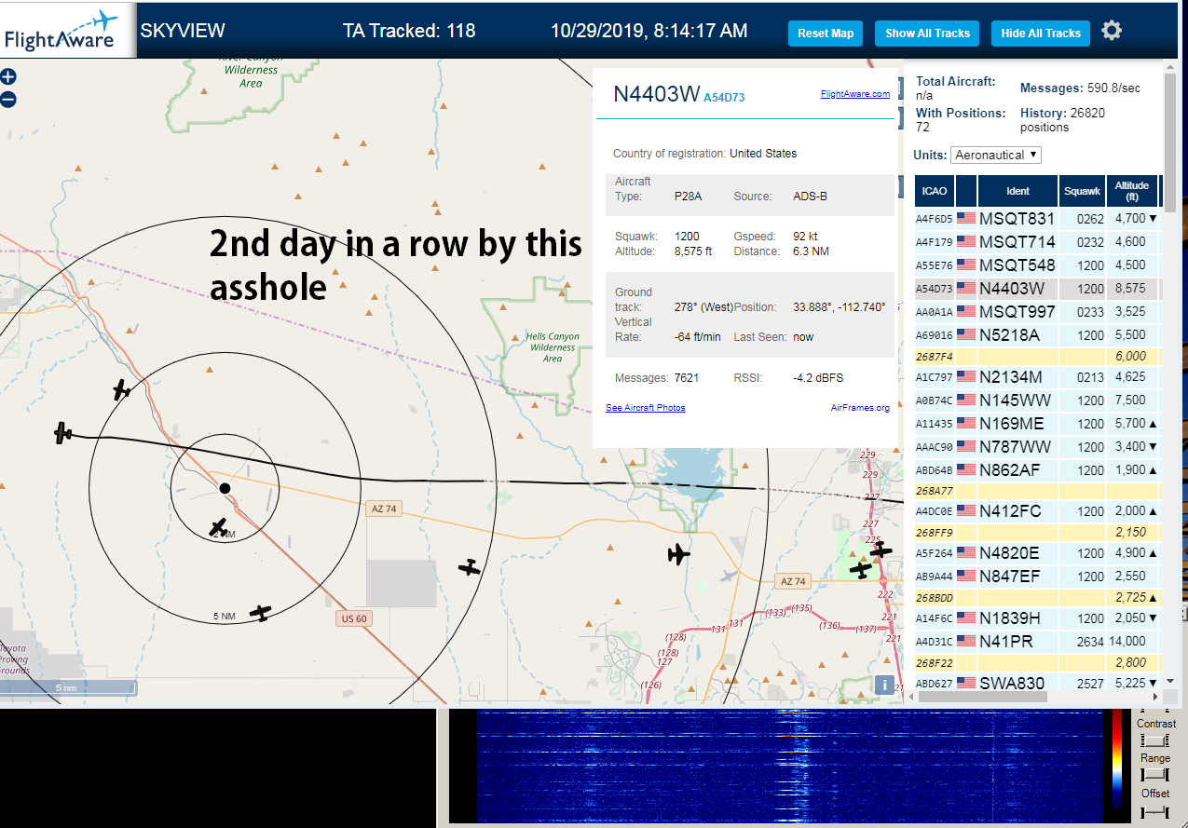Viewport: 1188px width, 828px height.
Task: Select the MSQT548 aircraft row
Action: [x=1037, y=265]
